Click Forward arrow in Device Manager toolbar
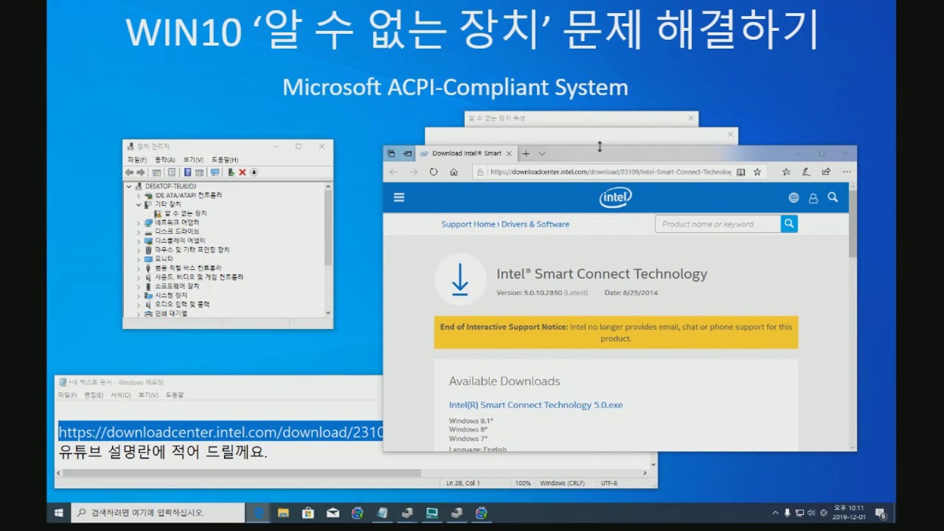The height and width of the screenshot is (531, 944). pyautogui.click(x=140, y=172)
